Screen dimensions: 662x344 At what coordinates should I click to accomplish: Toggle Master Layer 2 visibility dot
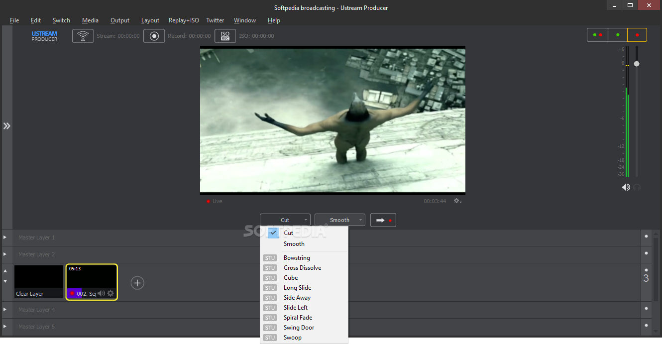(x=646, y=254)
